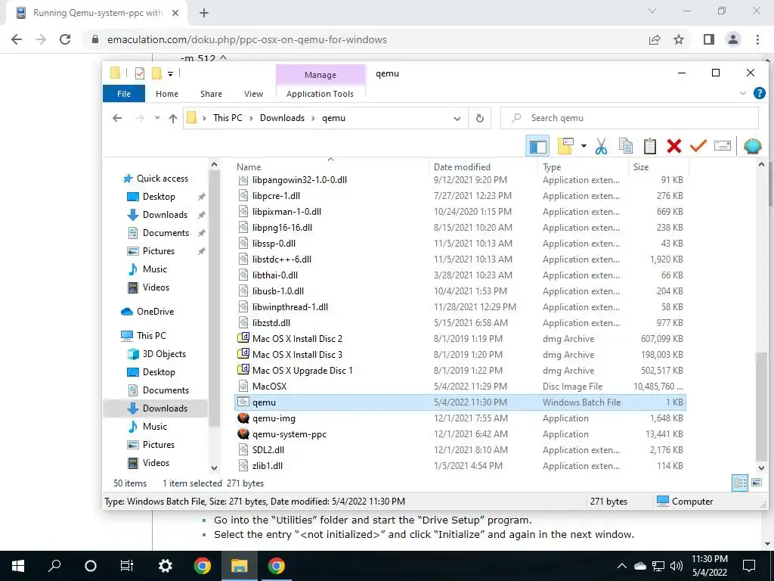The width and height of the screenshot is (774, 581).
Task: Switch to details view icon in status bar
Action: pyautogui.click(x=740, y=483)
